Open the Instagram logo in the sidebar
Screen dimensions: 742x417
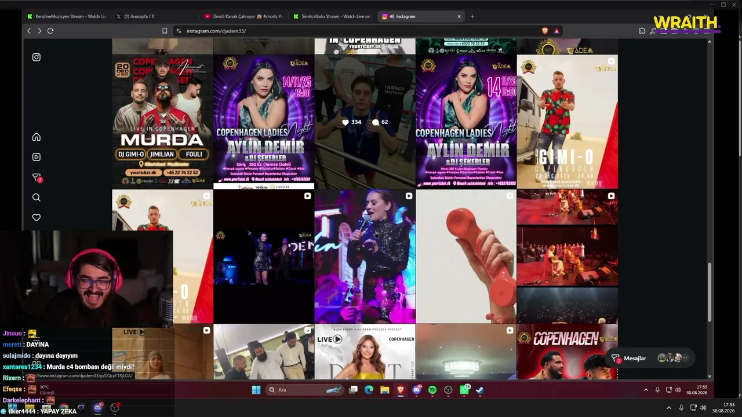37,57
